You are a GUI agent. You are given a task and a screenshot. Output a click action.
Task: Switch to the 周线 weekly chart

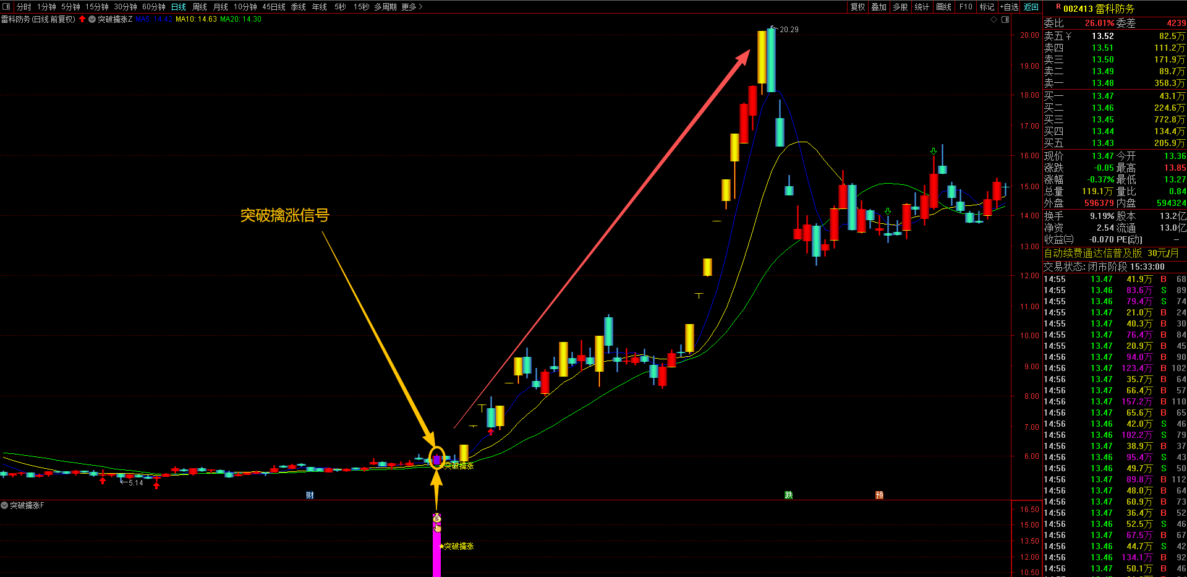[200, 7]
